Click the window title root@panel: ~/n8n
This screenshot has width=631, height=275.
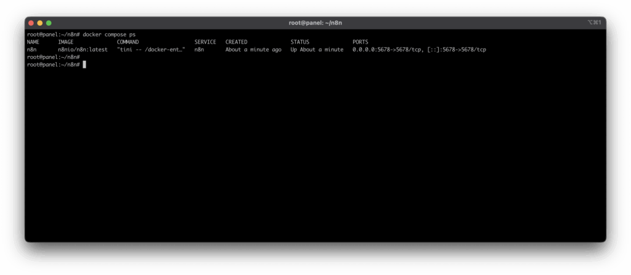pyautogui.click(x=315, y=23)
